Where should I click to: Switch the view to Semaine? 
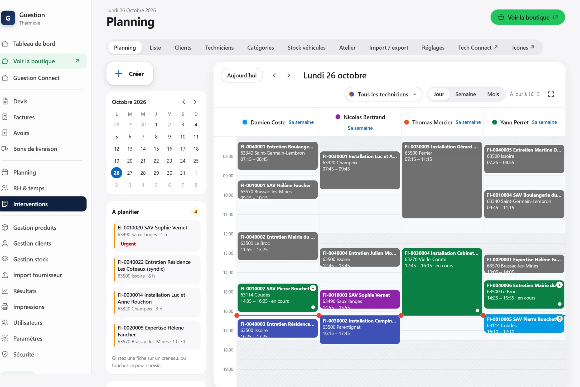click(466, 94)
